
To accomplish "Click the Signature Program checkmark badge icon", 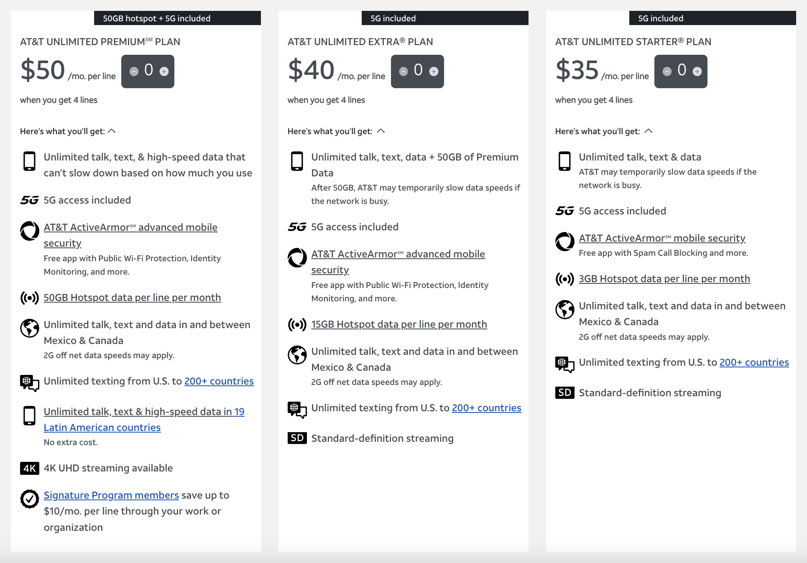I will [x=30, y=499].
